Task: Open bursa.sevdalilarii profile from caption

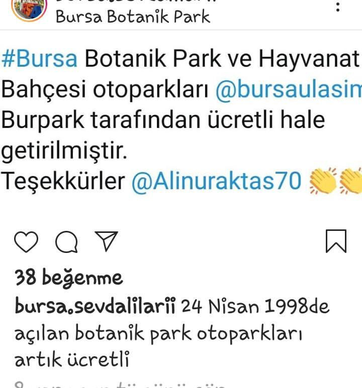Action: click(95, 306)
